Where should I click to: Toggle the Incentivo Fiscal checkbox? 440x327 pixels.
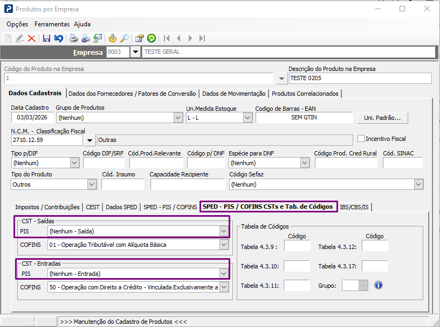click(361, 139)
